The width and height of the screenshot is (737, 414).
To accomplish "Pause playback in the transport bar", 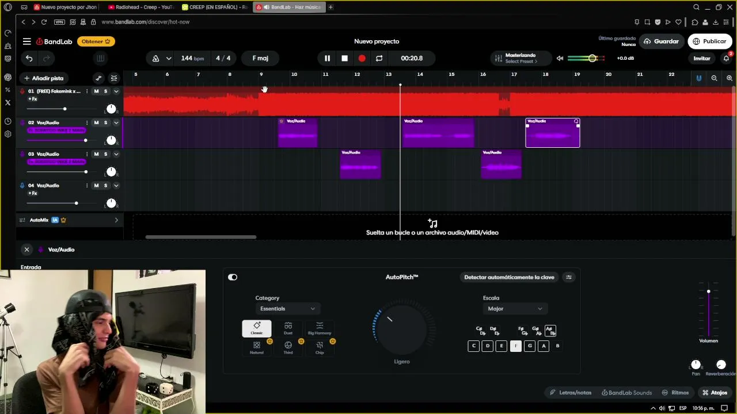I will coord(327,58).
